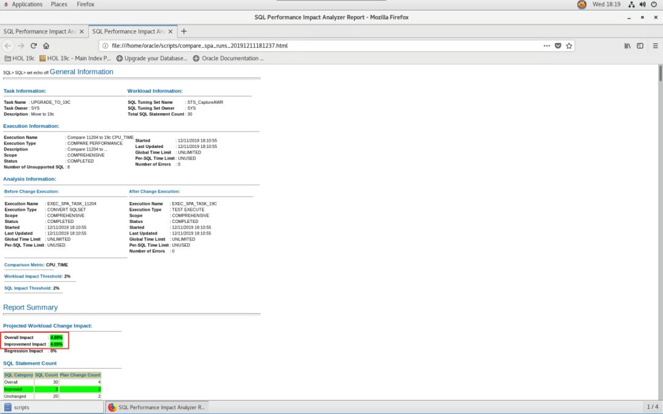Screen dimensions: 663x414
Task: Click Execution Type COMPARE PERFORMANCE value
Action: point(95,143)
